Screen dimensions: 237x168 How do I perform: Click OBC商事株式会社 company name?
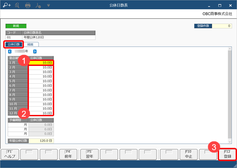click(x=217, y=14)
